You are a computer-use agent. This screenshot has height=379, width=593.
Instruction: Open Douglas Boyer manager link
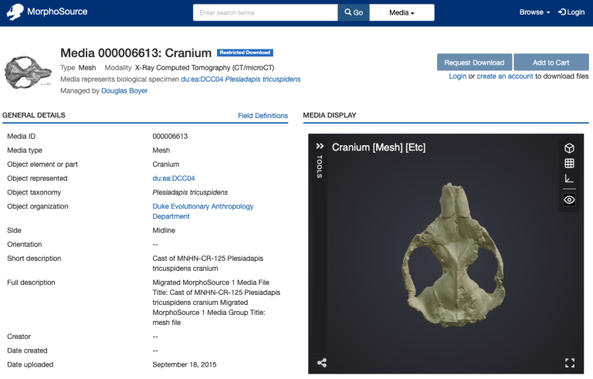pos(125,90)
